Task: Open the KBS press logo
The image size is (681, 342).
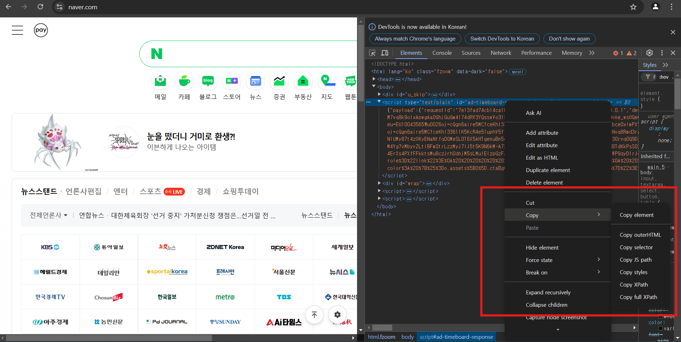Action: [x=50, y=247]
